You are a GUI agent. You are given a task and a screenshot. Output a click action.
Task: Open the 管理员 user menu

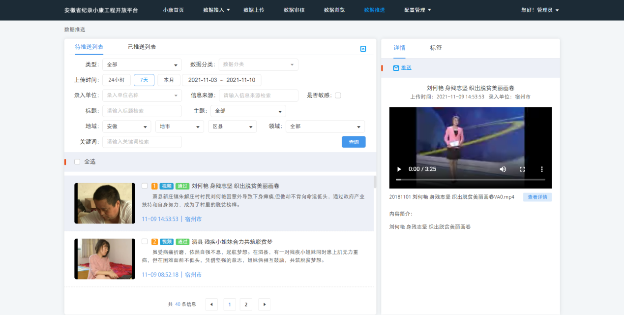click(540, 10)
